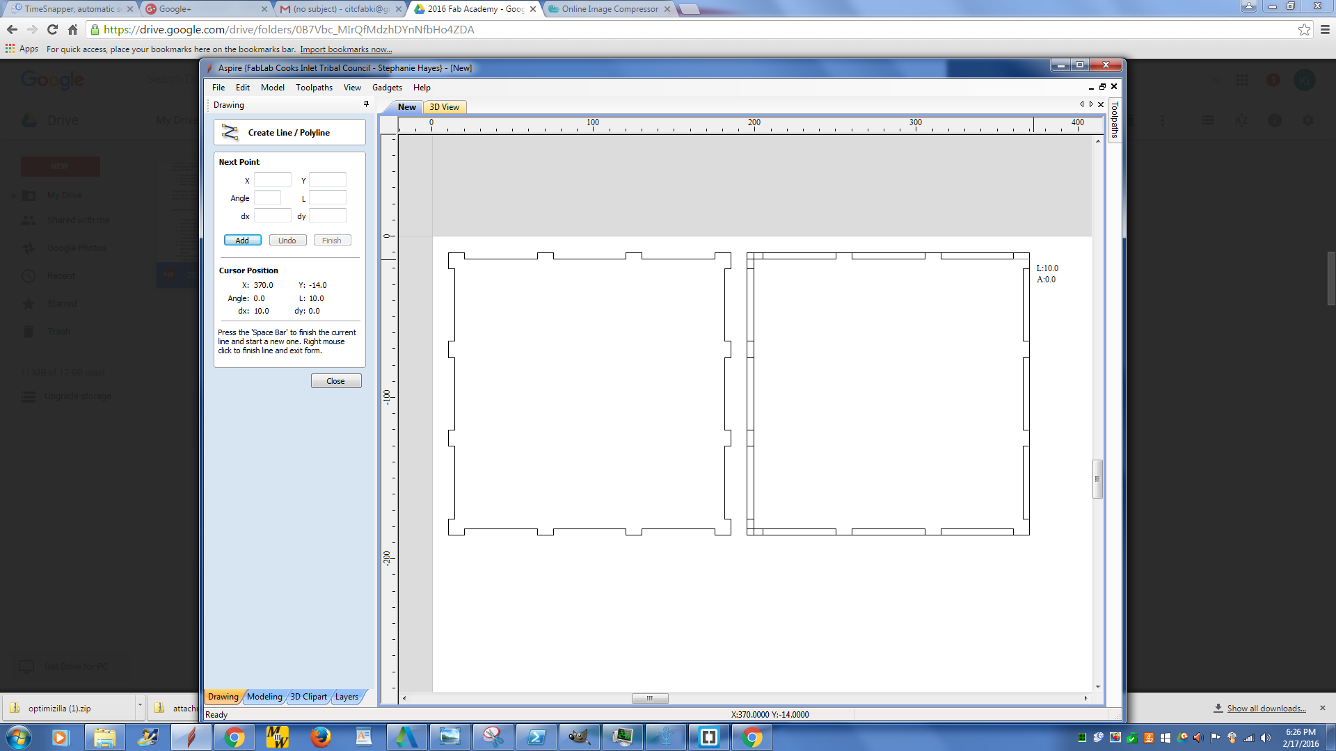1336x751 pixels.
Task: Open Apps shortcut in bookmarks bar
Action: click(x=22, y=49)
